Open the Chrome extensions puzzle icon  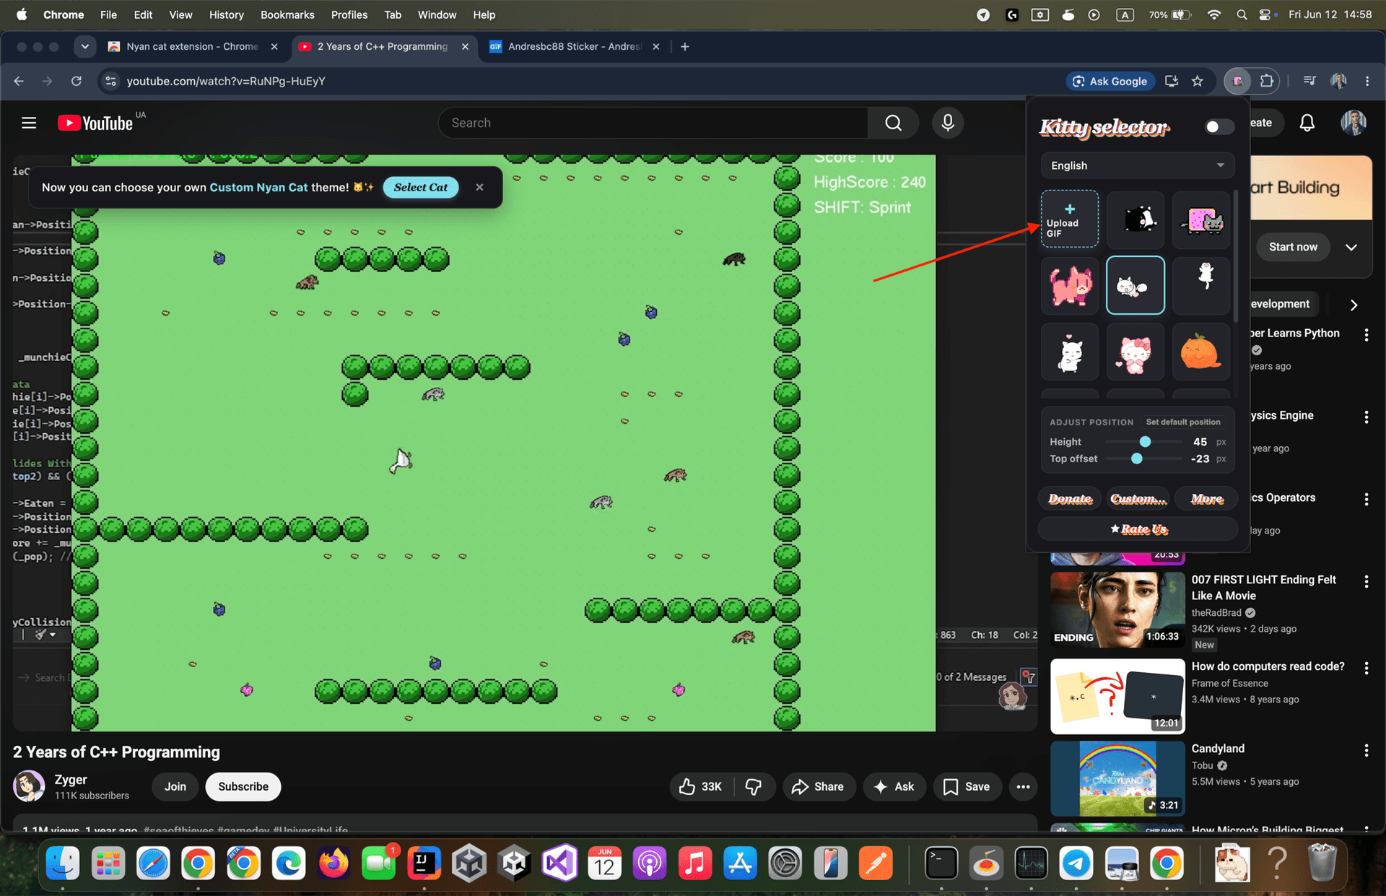[1266, 81]
